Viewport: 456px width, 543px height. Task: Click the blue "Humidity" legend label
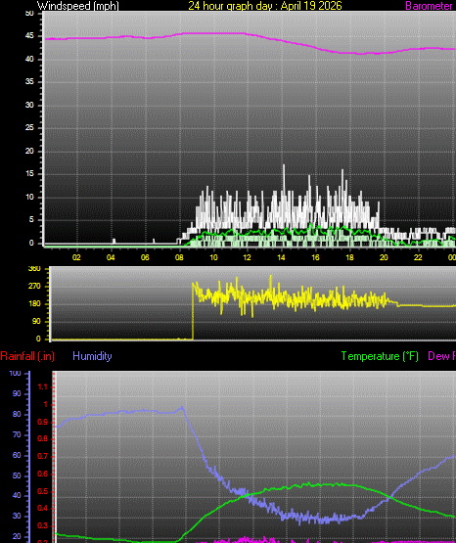click(92, 356)
